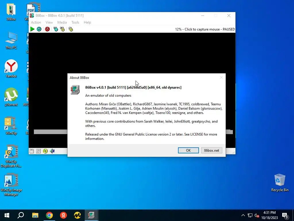Viewport: 294px width, 221px height.
Task: Select the WinZip Duplicate File Finder shortcut
Action: (x=11, y=156)
